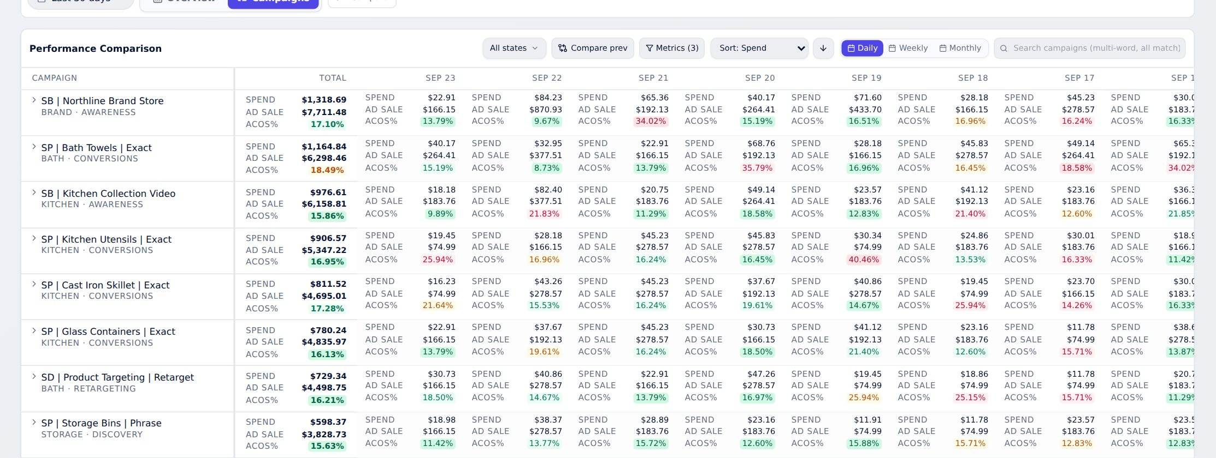Click the SEP 20 column header
The image size is (1216, 458).
tap(760, 78)
